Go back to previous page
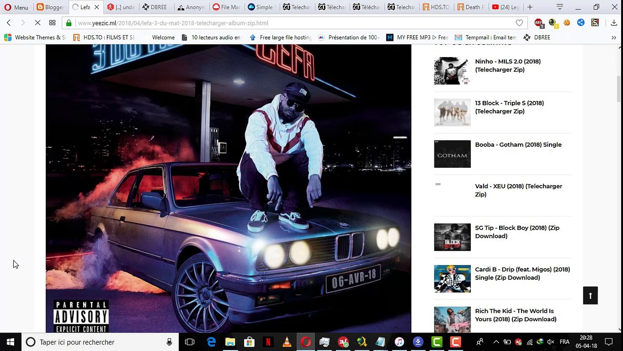Image resolution: width=623 pixels, height=351 pixels. pos(9,23)
